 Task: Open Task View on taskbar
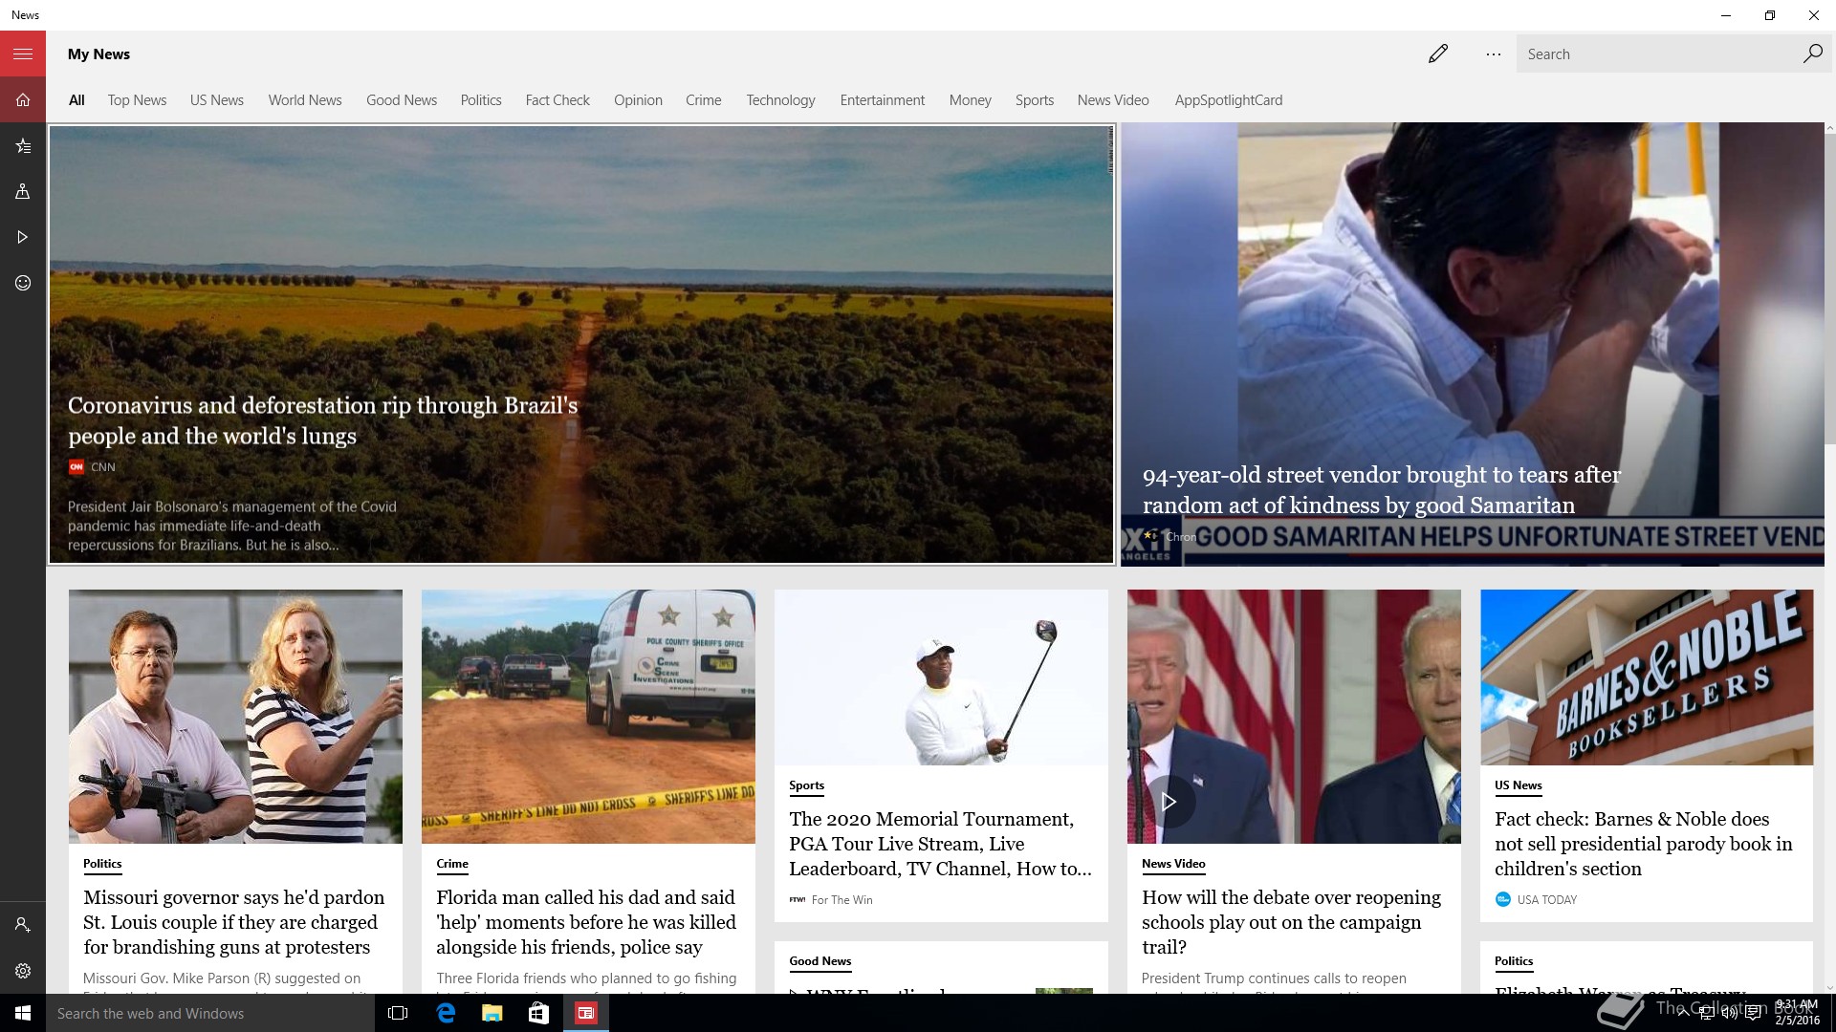[x=398, y=1013]
